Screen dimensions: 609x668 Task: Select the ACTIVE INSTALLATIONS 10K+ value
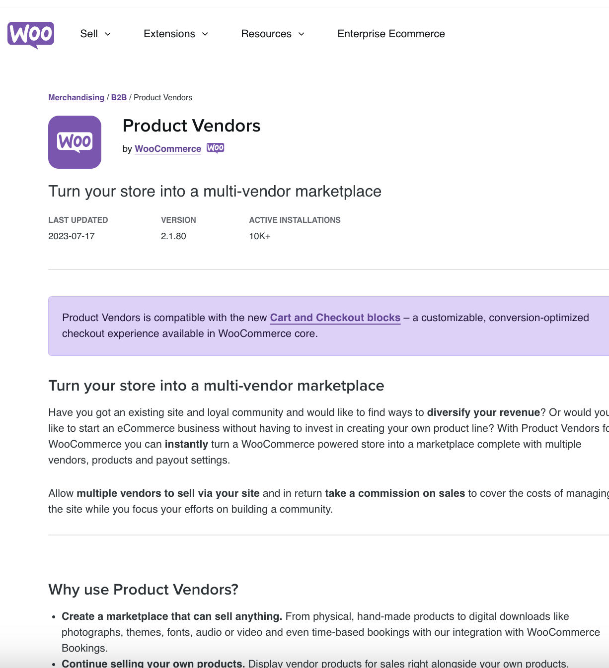coord(259,236)
